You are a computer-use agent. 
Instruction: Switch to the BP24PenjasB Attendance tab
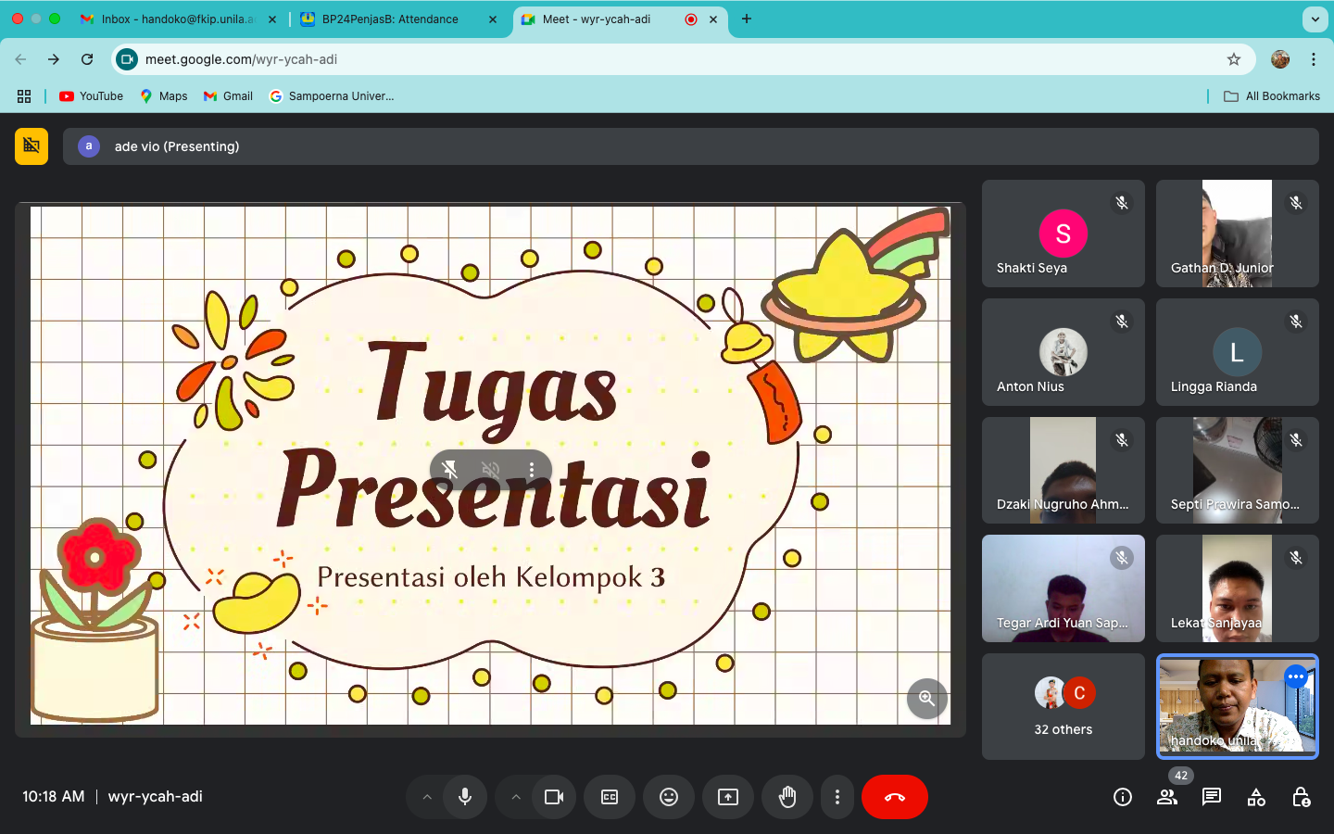pyautogui.click(x=390, y=19)
